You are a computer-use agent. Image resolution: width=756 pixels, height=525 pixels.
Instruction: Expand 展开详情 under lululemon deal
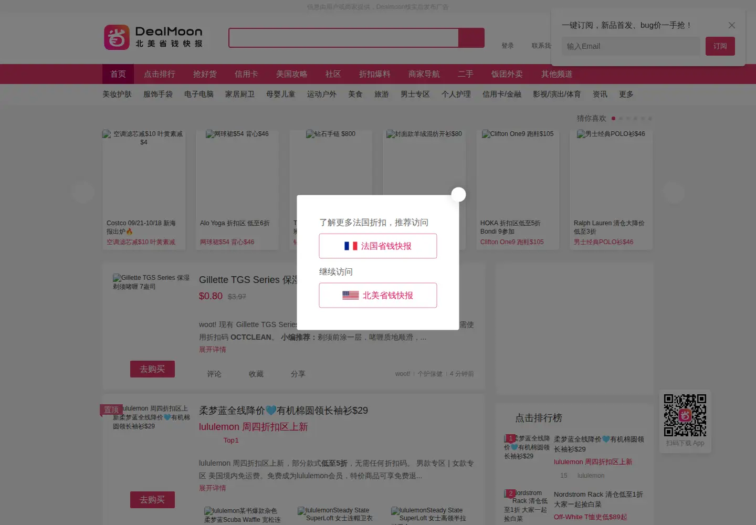coord(213,488)
